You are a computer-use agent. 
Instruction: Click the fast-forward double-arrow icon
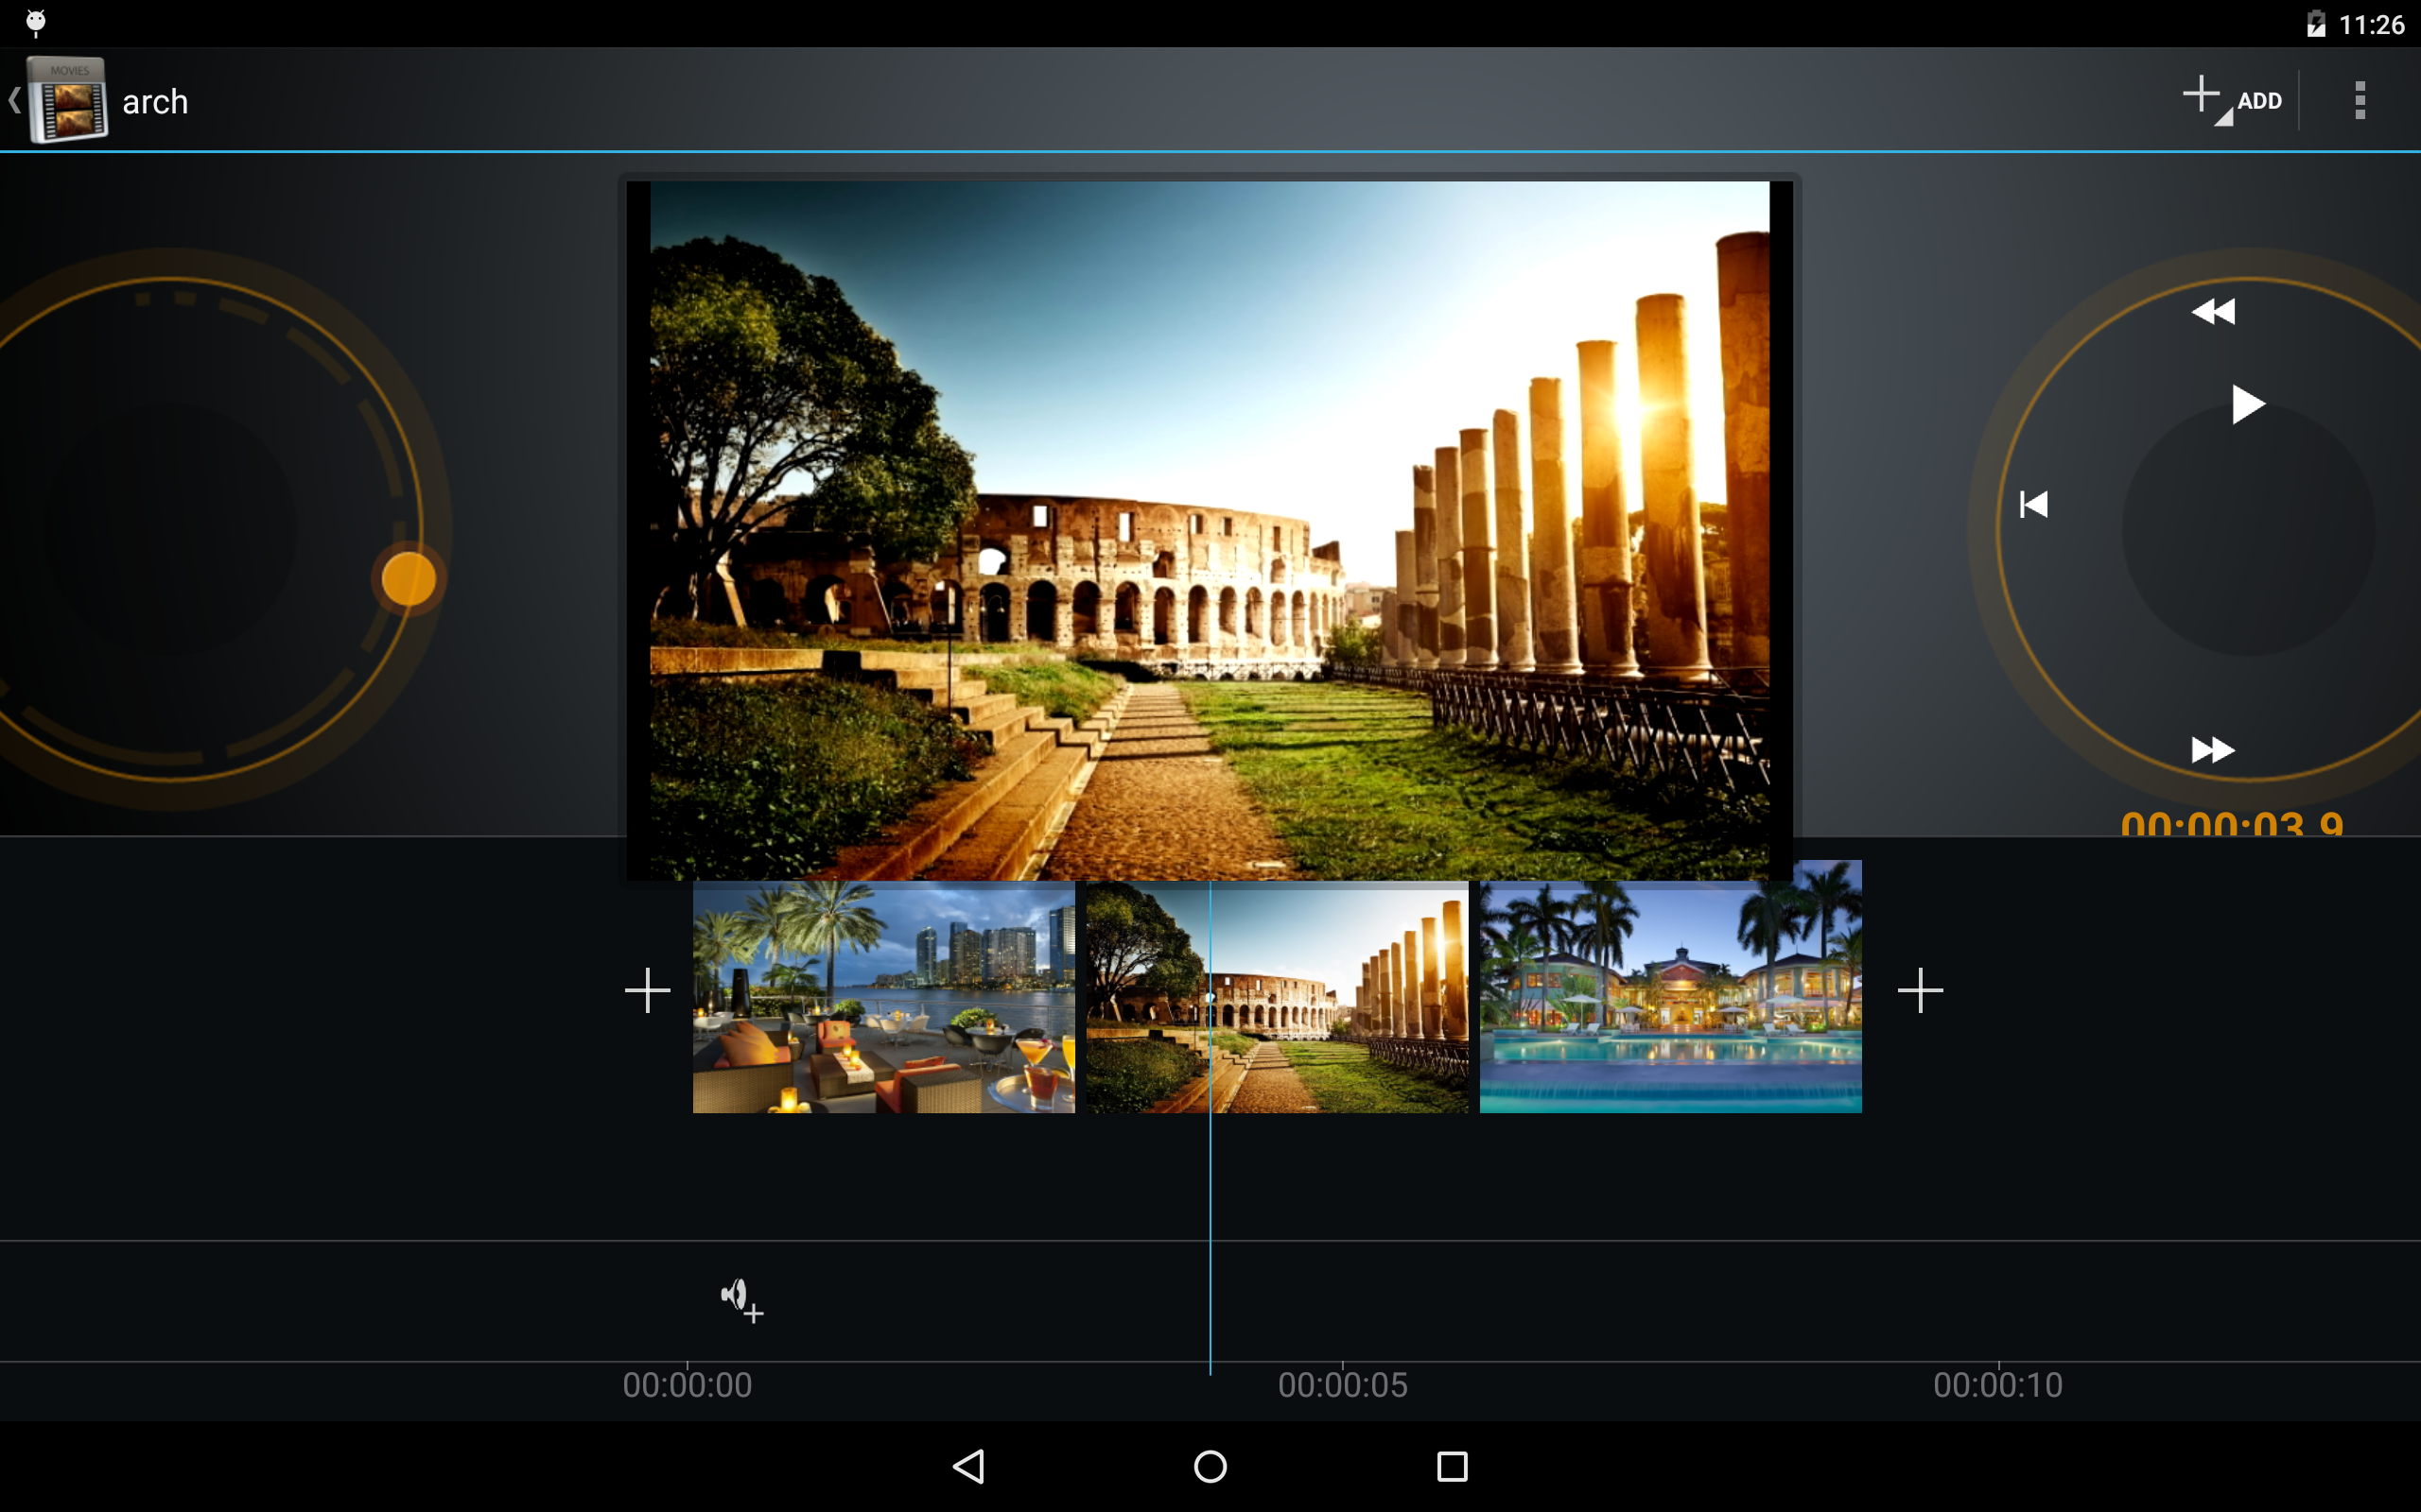click(2212, 749)
